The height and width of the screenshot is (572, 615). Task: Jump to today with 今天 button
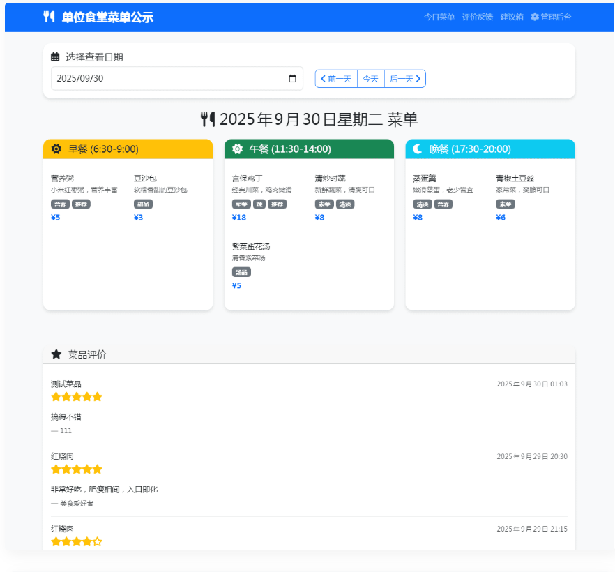pos(370,79)
